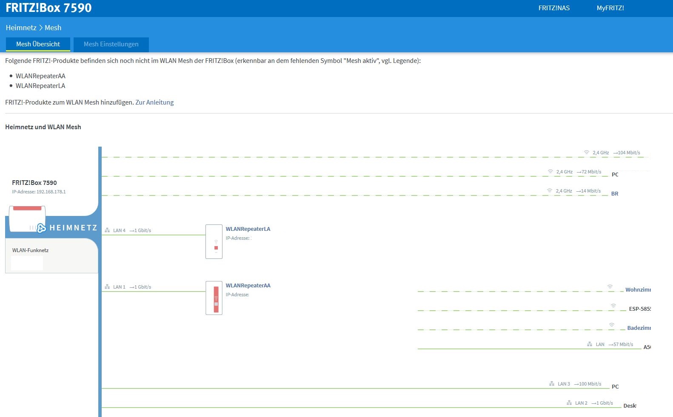Click the 2,4 GHz 104 Mbit/s speed label

coord(616,153)
